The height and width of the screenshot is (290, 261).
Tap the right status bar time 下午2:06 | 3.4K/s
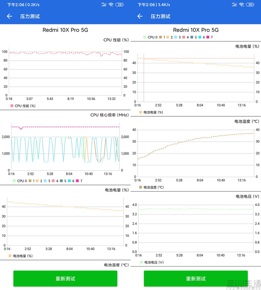[154, 5]
